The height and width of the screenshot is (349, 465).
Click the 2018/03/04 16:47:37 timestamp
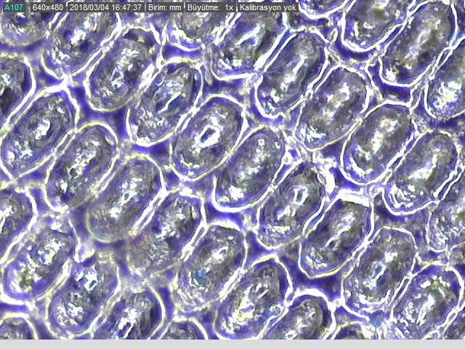click(105, 7)
